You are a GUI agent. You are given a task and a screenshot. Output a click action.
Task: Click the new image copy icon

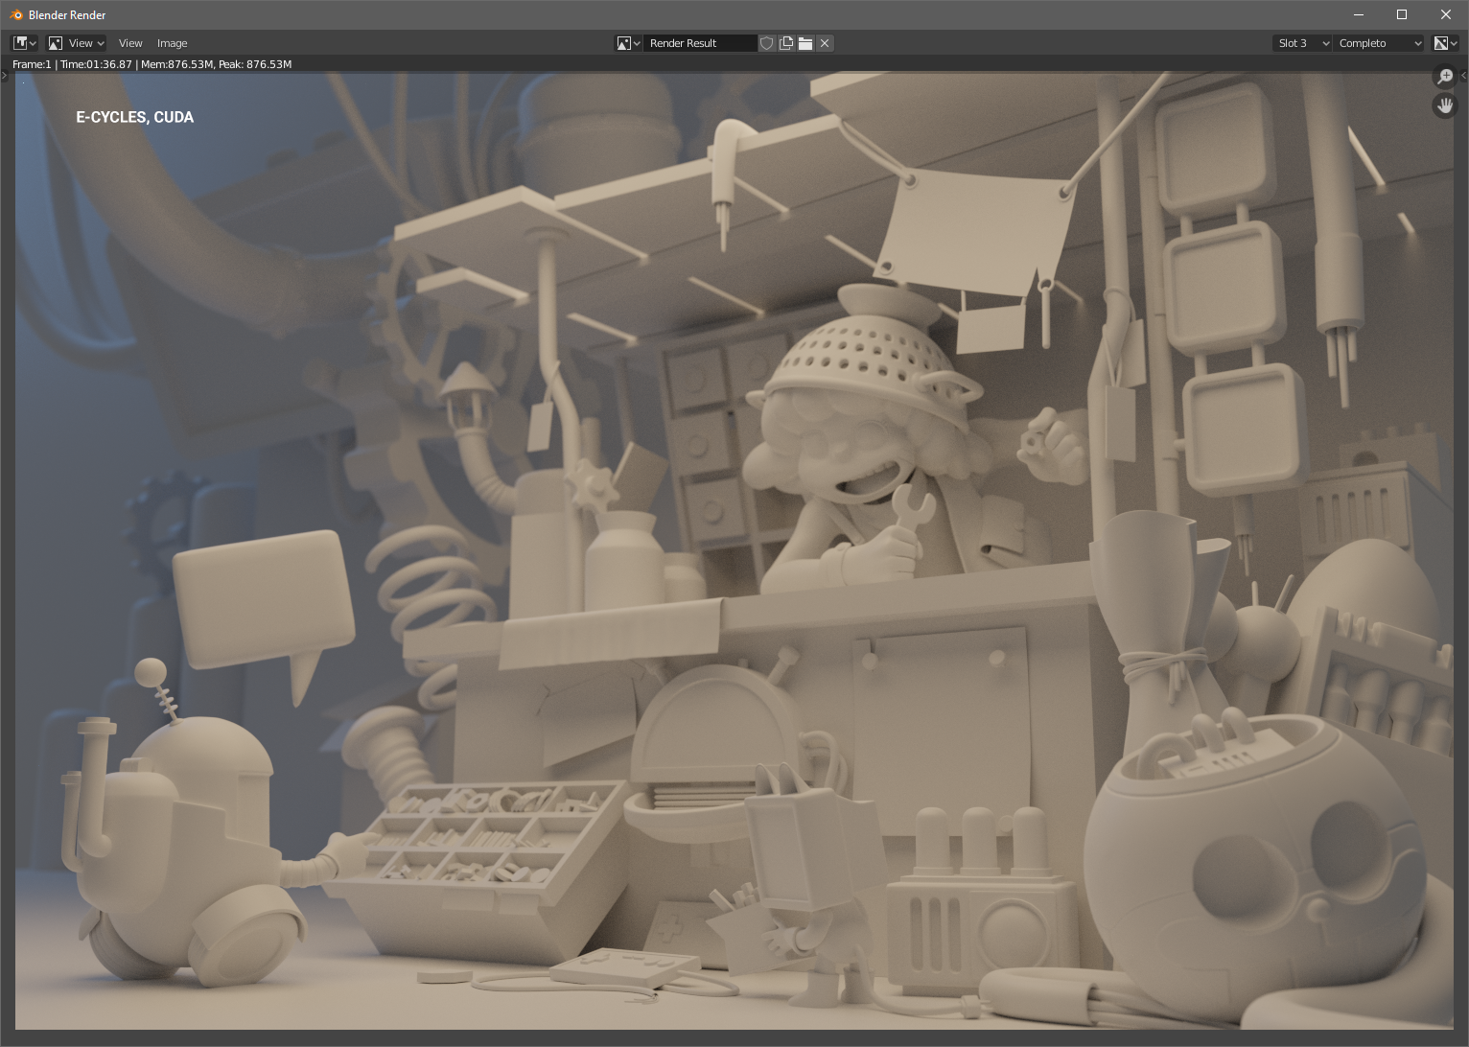786,43
